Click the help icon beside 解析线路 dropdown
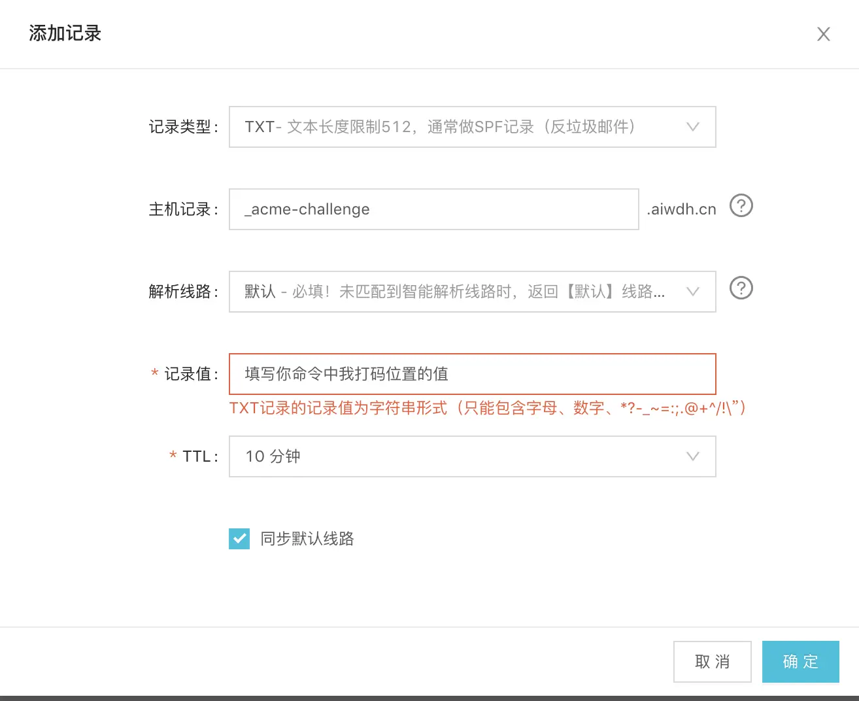The image size is (859, 701). tap(741, 288)
